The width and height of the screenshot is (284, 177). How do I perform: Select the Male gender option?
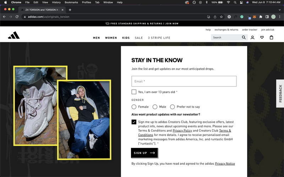click(155, 107)
